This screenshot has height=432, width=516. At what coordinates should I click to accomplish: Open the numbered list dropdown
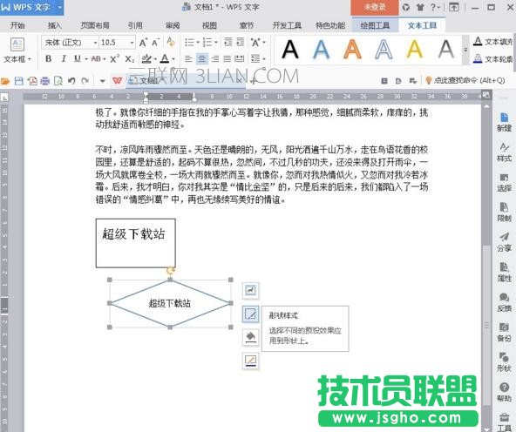click(216, 42)
